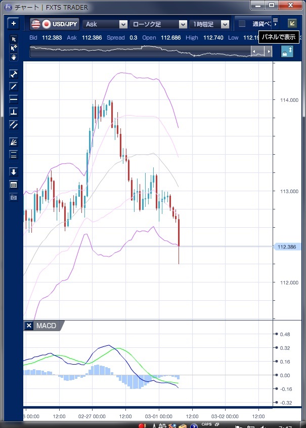Select the arrow pointer tool
The height and width of the screenshot is (428, 306).
click(14, 40)
